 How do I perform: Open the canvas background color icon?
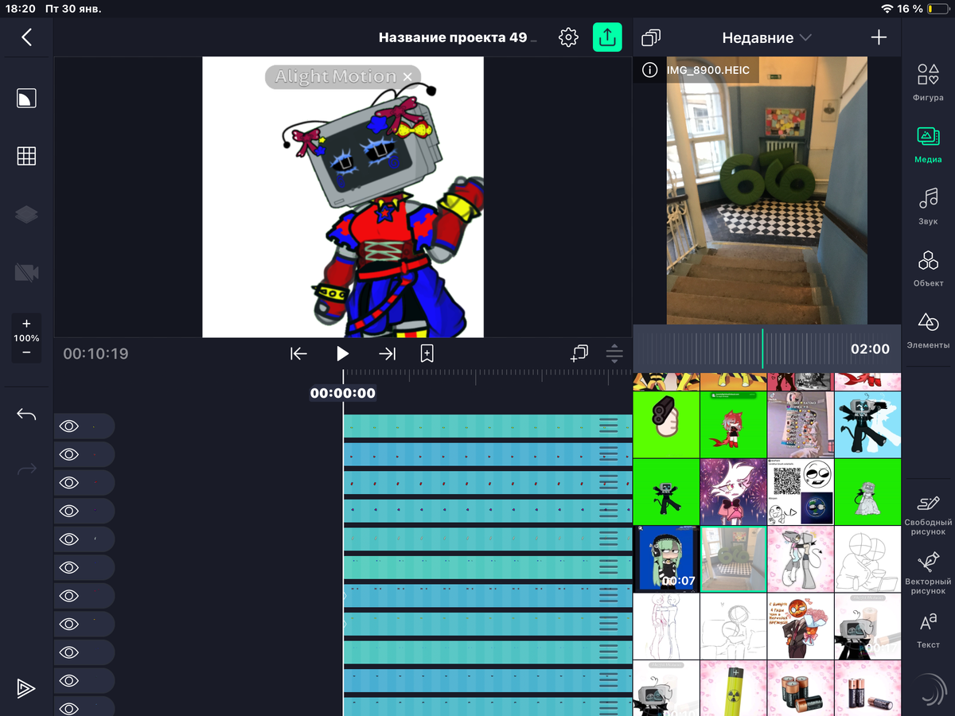(x=26, y=98)
